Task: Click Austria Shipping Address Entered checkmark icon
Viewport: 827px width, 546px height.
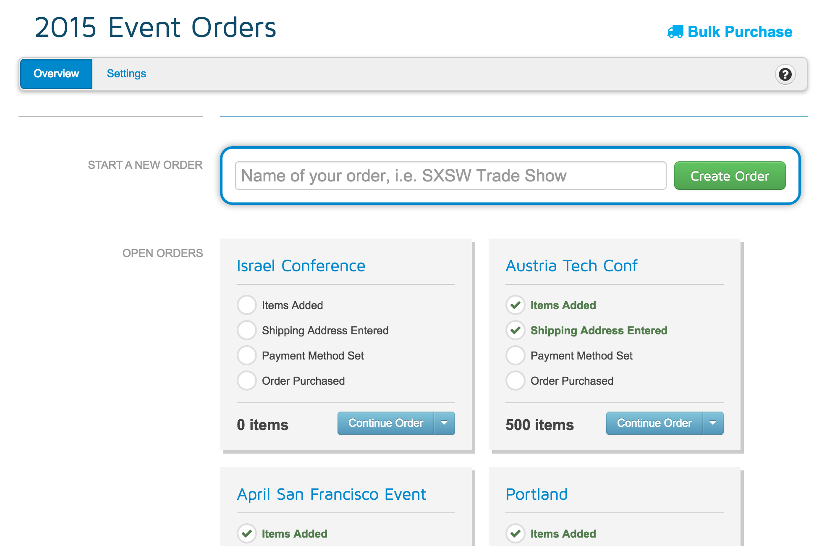Action: [515, 331]
